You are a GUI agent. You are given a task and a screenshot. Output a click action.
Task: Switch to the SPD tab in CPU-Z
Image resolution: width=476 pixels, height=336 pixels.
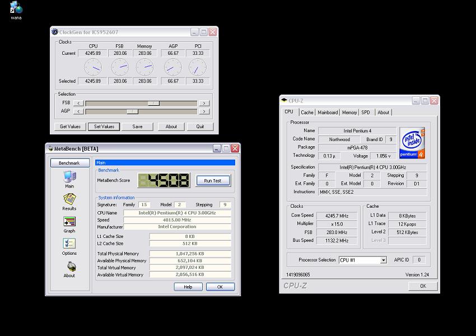(366, 113)
